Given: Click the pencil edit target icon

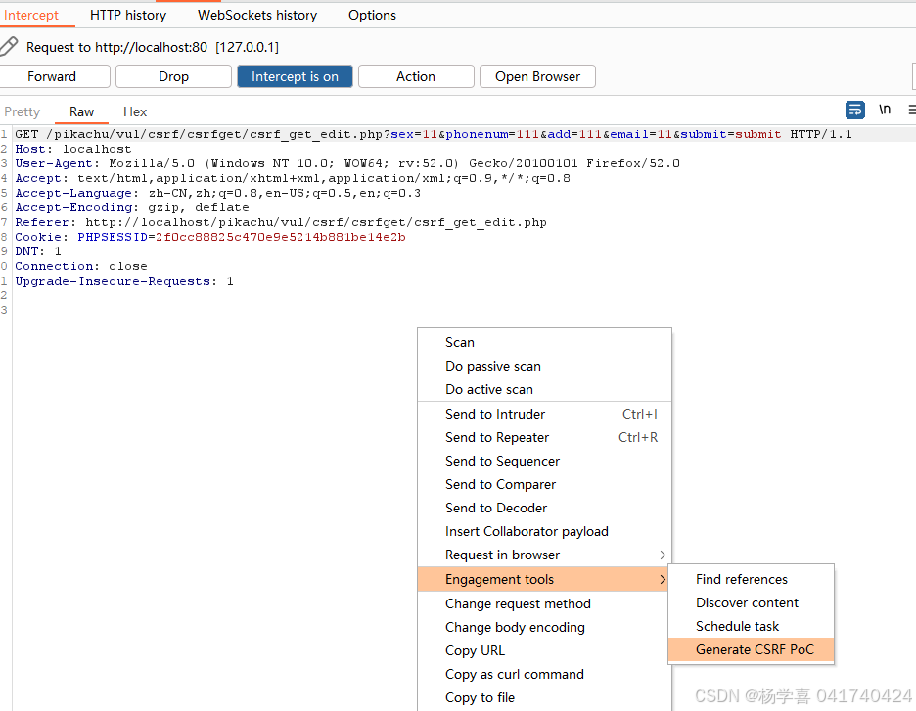Looking at the screenshot, I should tap(8, 47).
